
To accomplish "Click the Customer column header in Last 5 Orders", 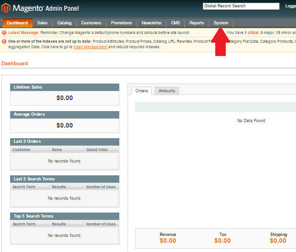I will click(30, 150).
